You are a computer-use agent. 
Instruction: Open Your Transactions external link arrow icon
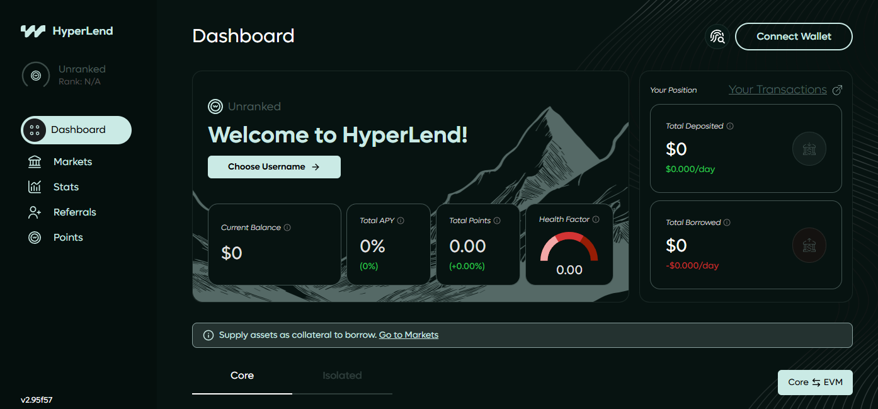(x=837, y=90)
